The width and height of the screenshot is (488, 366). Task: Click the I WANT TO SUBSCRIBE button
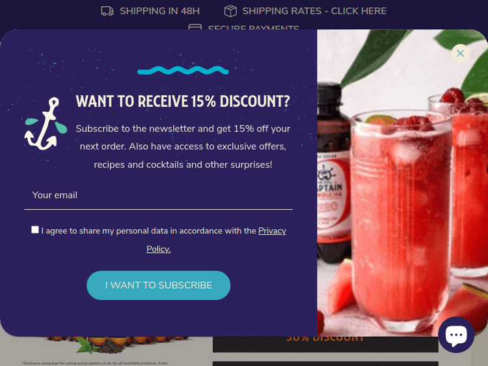(158, 285)
